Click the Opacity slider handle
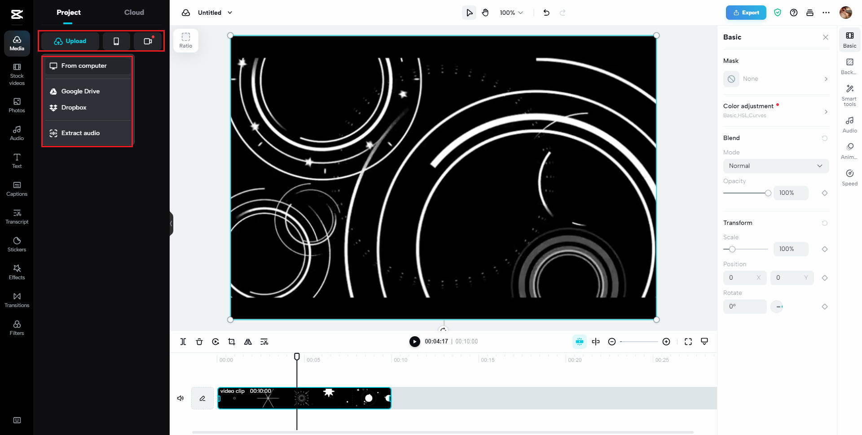This screenshot has height=435, width=862. pos(768,193)
